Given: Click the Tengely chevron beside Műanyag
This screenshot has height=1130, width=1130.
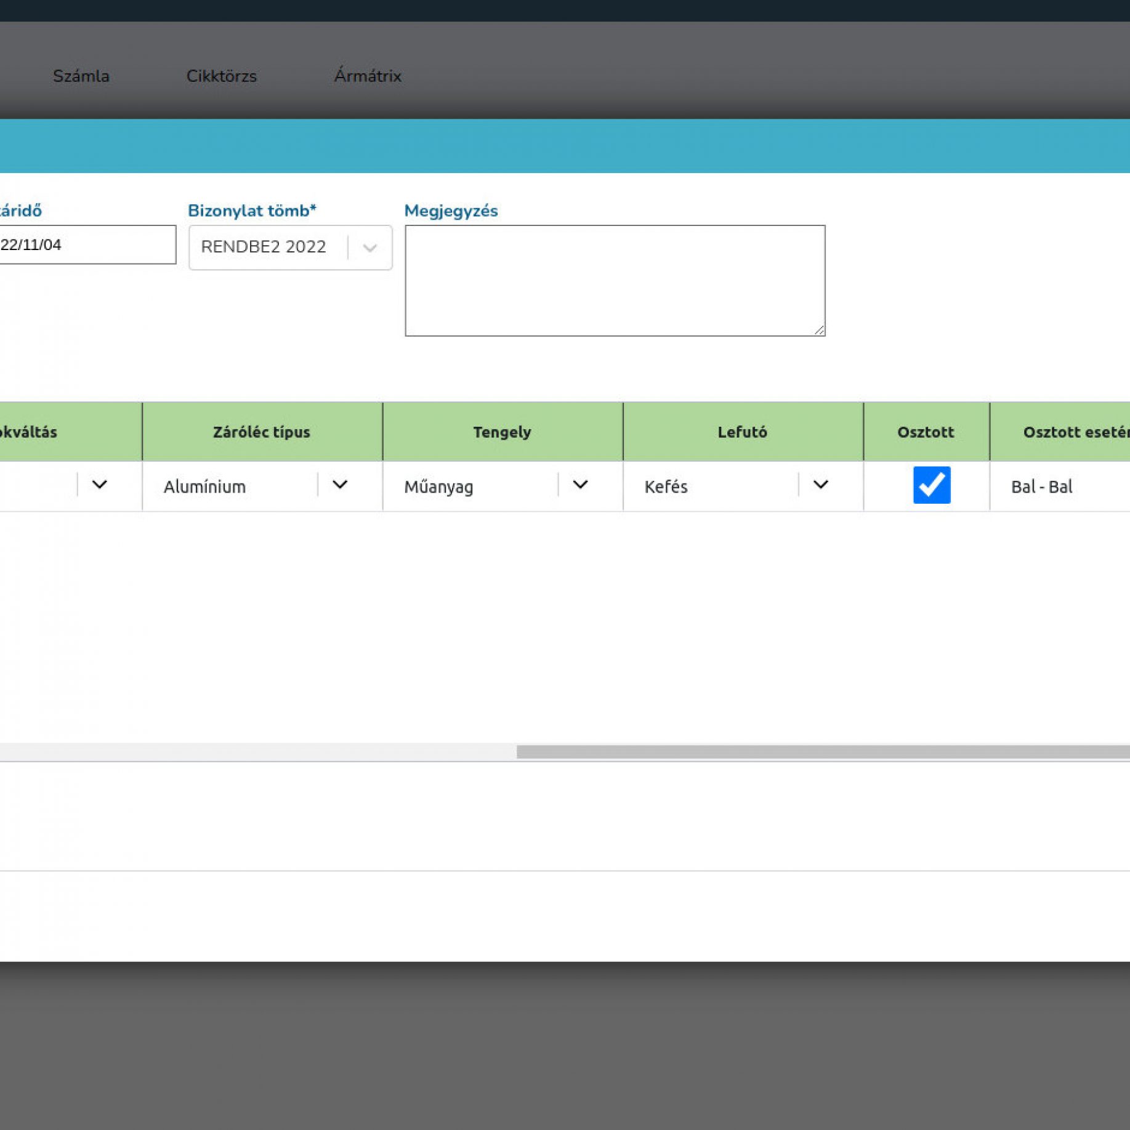Looking at the screenshot, I should [580, 485].
